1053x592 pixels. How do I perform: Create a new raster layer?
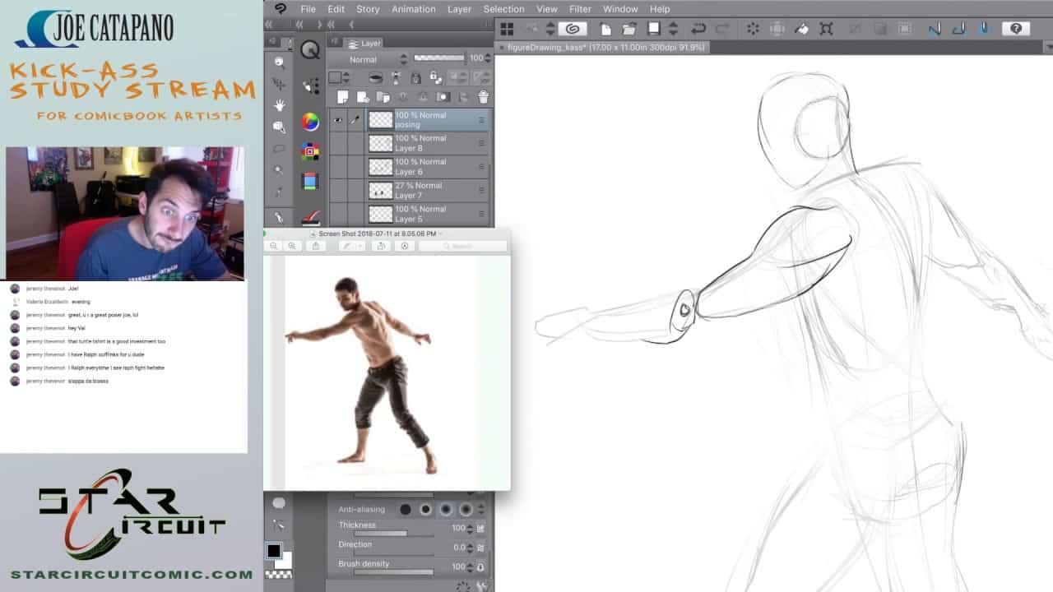click(x=343, y=97)
